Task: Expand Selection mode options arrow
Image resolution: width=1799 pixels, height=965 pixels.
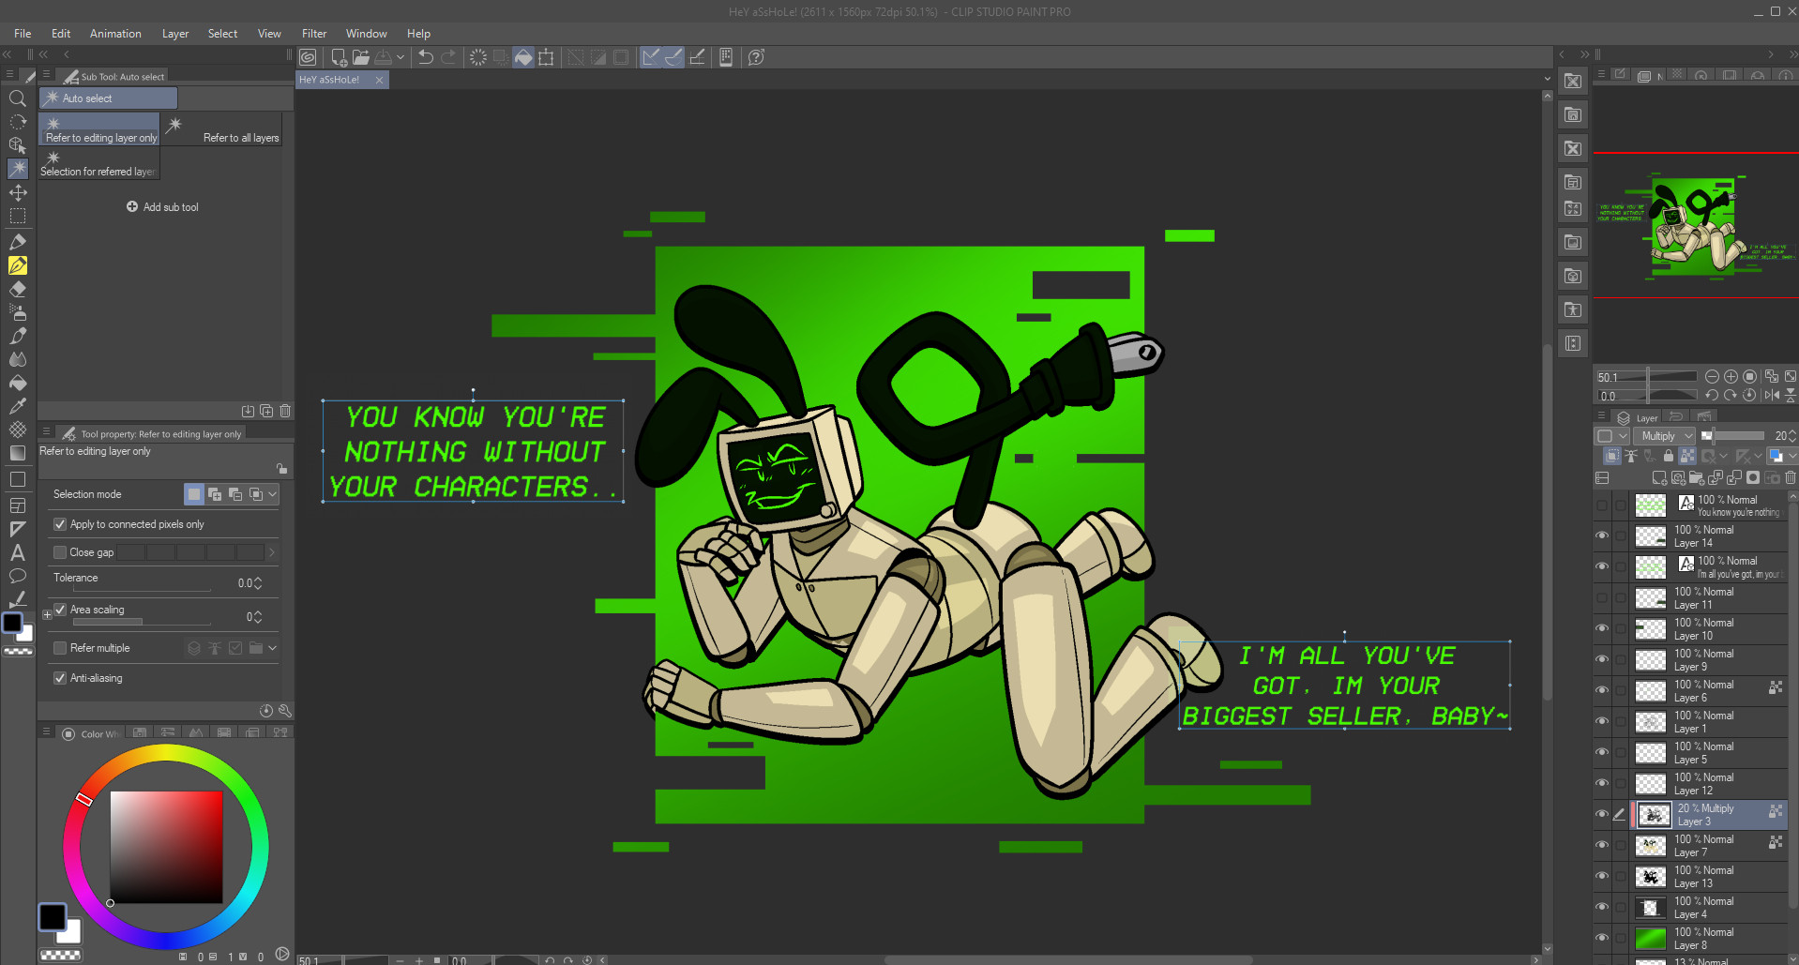Action: (x=273, y=494)
